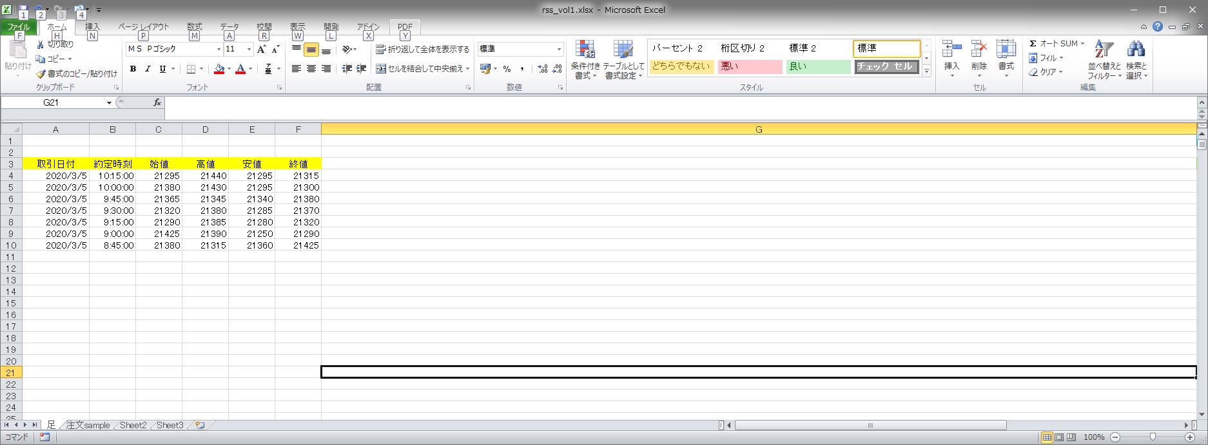Open the font name dropdown
Viewport: 1208px width, 445px height.
coord(219,50)
